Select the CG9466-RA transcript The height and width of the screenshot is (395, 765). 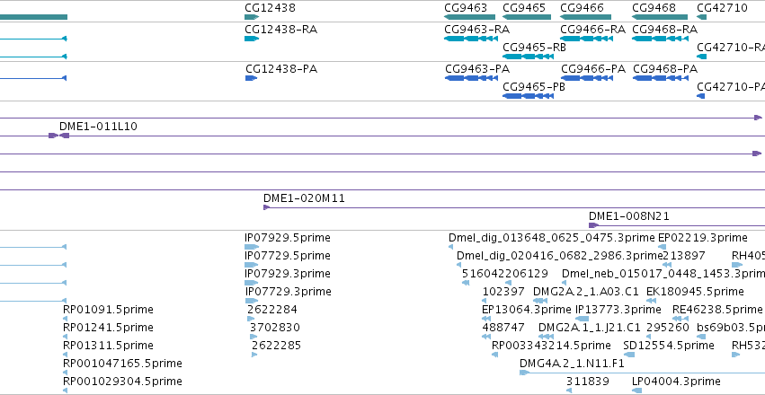pyautogui.click(x=586, y=39)
